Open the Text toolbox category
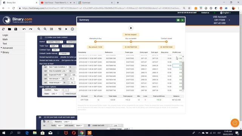The width and height of the screenshot is (242, 136). point(5,44)
